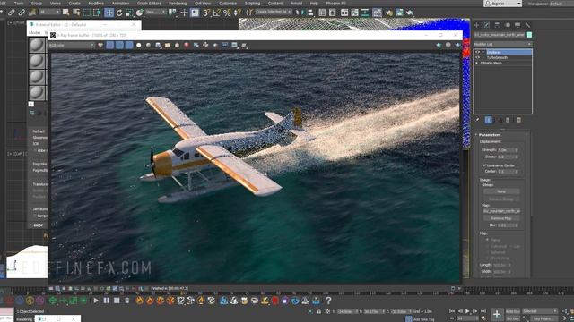Click the red stop render icon in frame buffer
Viewport: 574px width, 322px height.
click(x=187, y=46)
